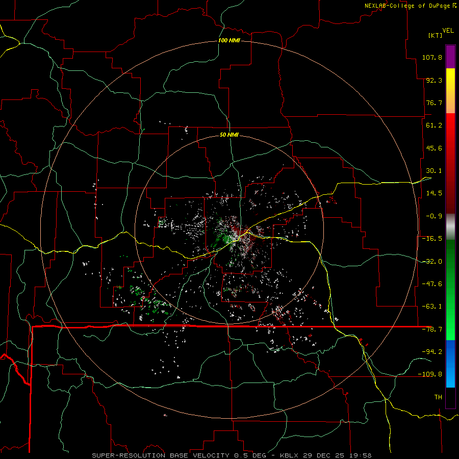Click the -47.6 velocity scale value
This screenshot has height=459, width=459.
click(432, 284)
